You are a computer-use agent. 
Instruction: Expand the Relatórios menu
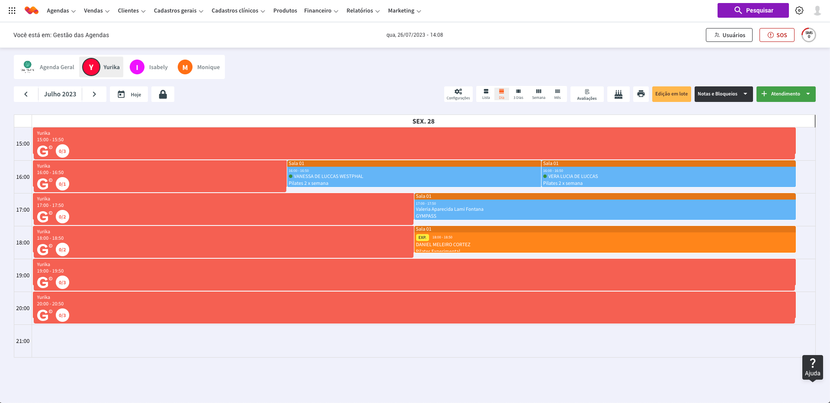coord(363,11)
